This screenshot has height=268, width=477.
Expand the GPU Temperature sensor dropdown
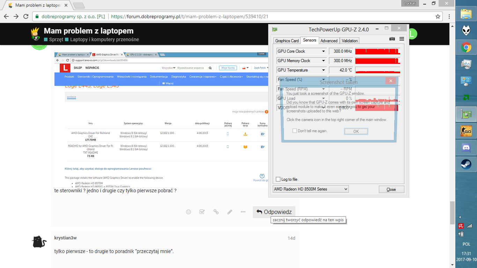click(323, 70)
